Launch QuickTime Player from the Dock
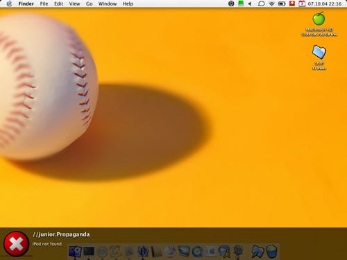 click(x=197, y=252)
